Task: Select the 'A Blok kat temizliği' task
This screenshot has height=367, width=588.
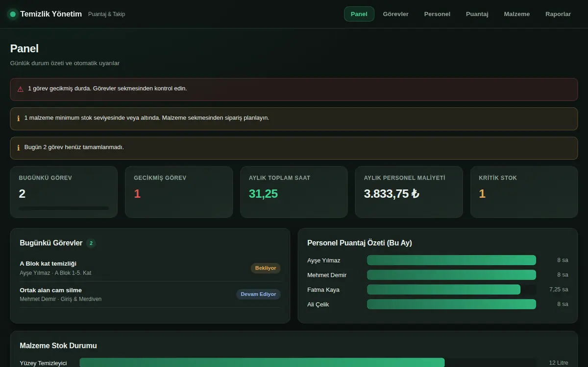Action: coord(150,268)
